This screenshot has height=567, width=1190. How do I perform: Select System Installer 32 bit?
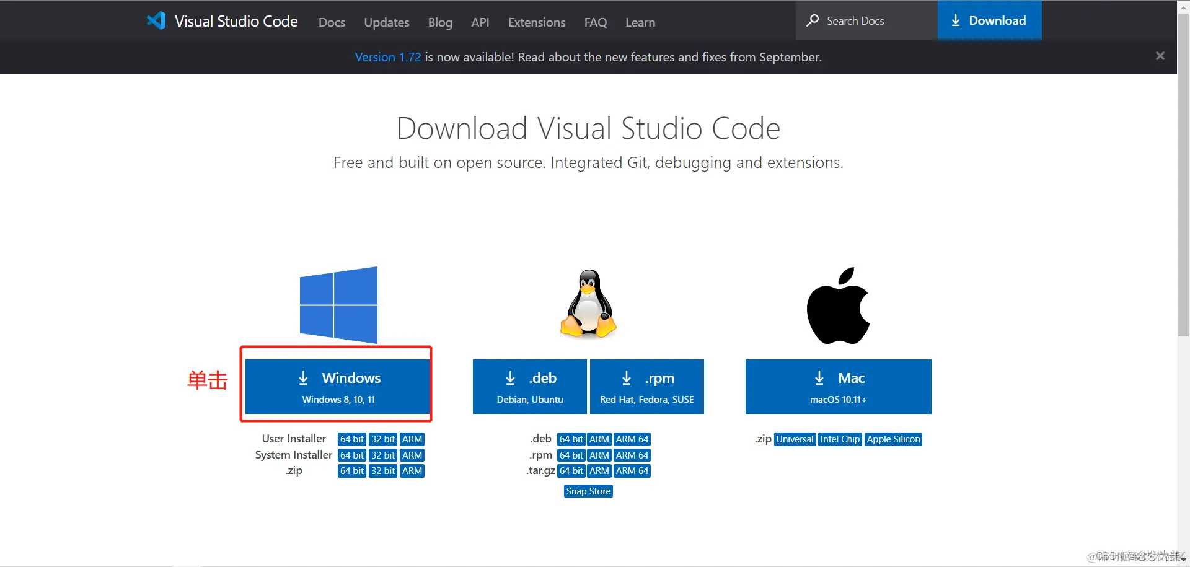pyautogui.click(x=383, y=455)
